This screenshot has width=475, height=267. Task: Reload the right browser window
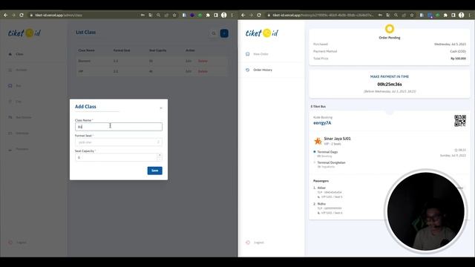click(x=259, y=15)
